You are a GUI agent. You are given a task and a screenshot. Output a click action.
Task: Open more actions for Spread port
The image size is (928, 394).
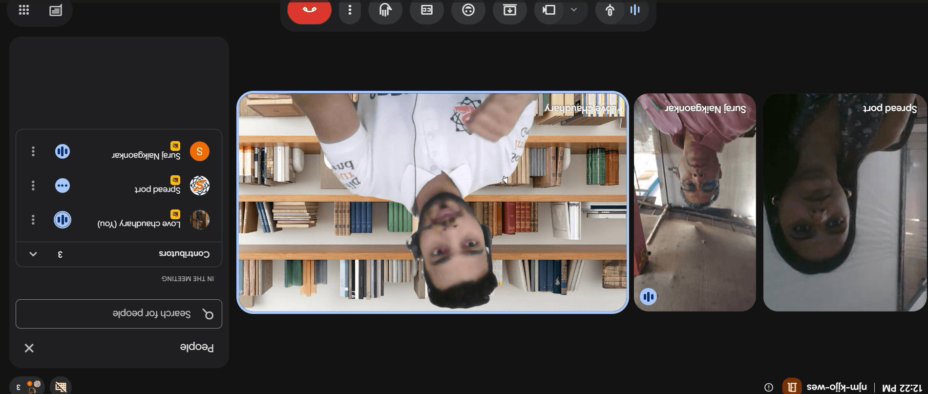33,186
